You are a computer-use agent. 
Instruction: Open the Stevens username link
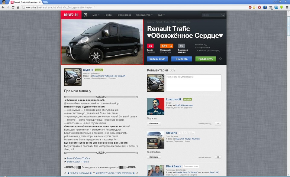coord(172,133)
